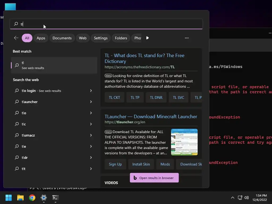
Task: Expand the tlumacz suggestion chevron
Action: click(91, 135)
